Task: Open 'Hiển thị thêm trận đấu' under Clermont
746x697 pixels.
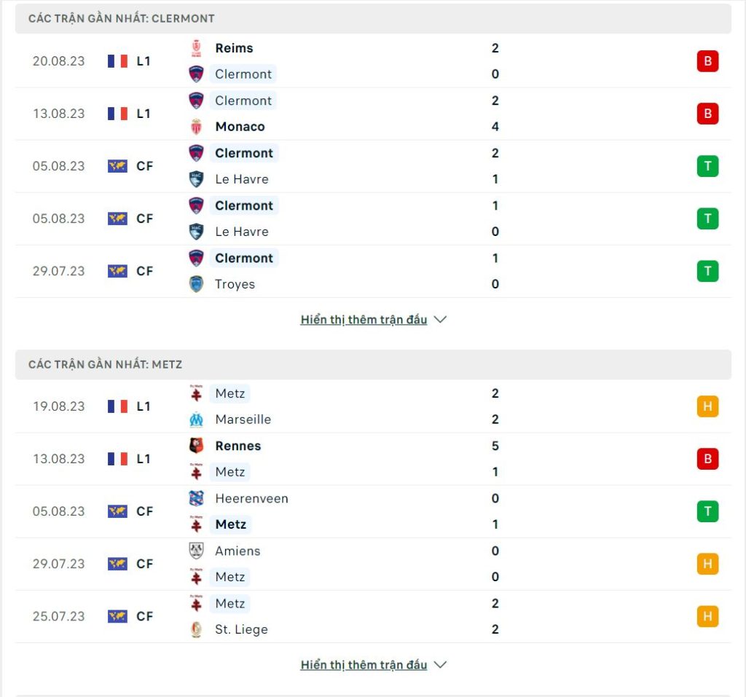Action: pyautogui.click(x=364, y=320)
